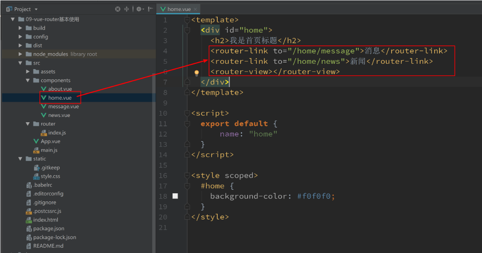Collapse the components folder
Screen dimensions: 482x253
pyautogui.click(x=28, y=81)
